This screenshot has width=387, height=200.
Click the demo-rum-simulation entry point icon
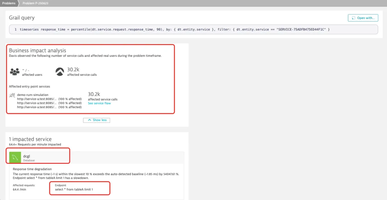[12, 96]
